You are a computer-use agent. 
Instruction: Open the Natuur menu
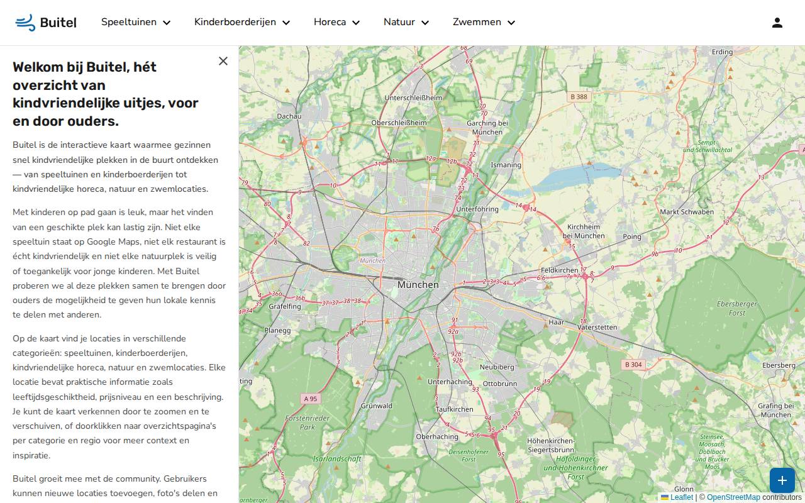[x=406, y=22]
